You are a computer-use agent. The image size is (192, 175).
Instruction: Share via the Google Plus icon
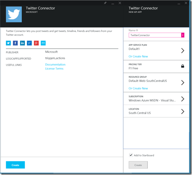pyautogui.click(x=36, y=43)
